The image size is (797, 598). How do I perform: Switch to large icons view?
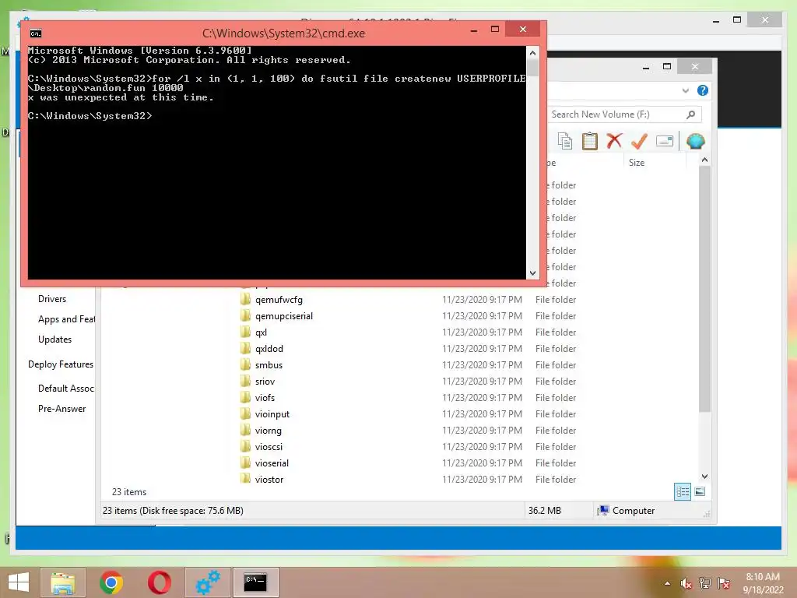click(700, 491)
